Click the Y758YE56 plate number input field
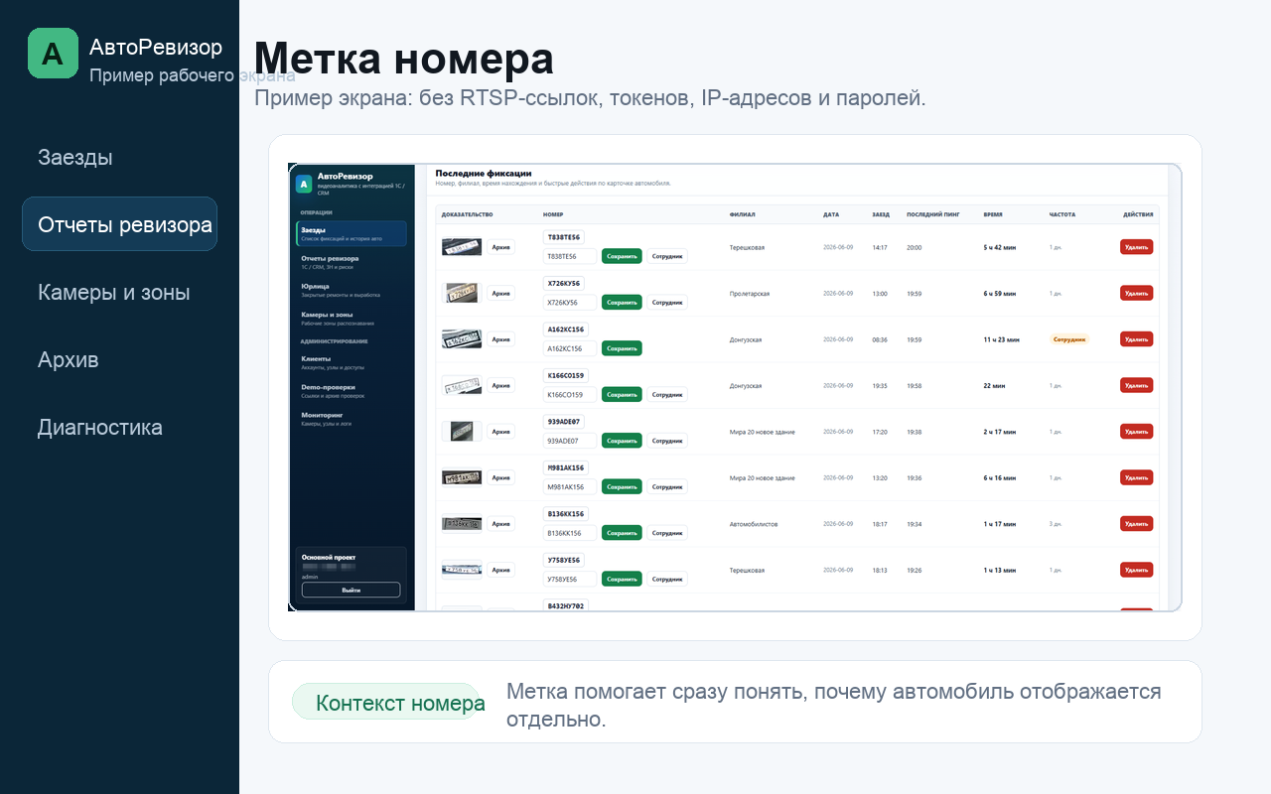Image resolution: width=1271 pixels, height=794 pixels. tap(570, 579)
